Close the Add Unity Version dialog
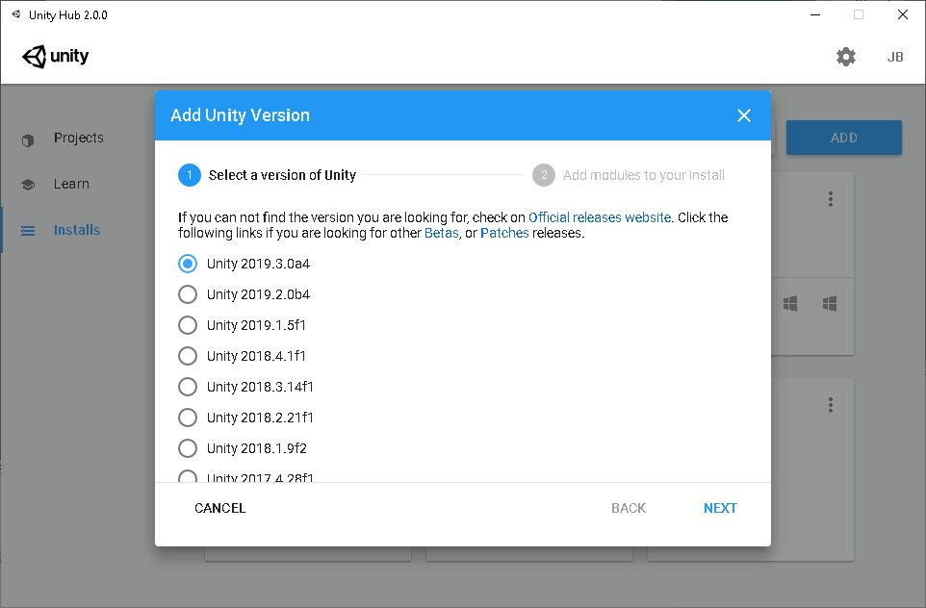Image resolution: width=926 pixels, height=608 pixels. 743,115
